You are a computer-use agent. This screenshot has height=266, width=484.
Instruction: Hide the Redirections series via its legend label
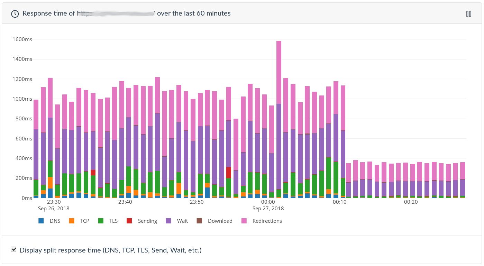pos(267,221)
